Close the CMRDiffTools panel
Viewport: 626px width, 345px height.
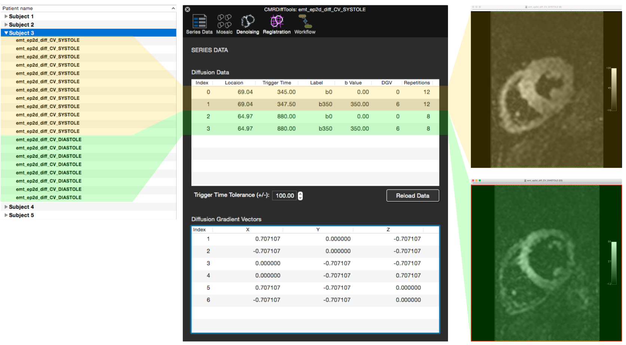188,9
